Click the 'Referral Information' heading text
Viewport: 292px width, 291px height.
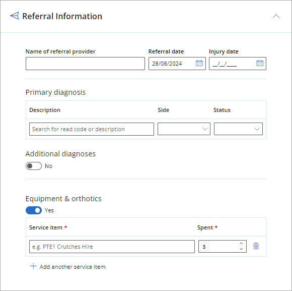click(62, 16)
